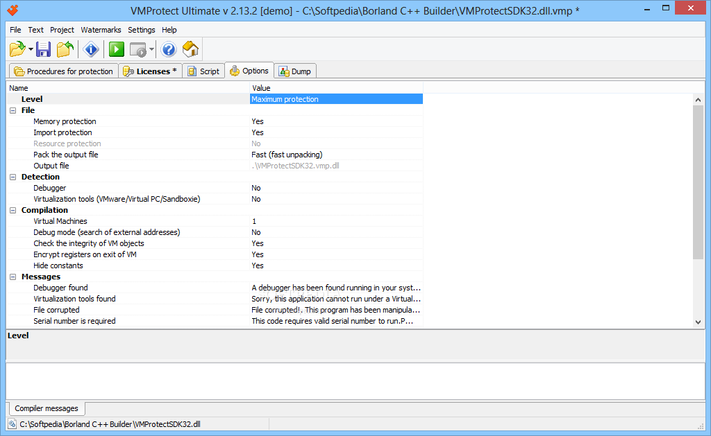Viewport: 711px width, 436px height.
Task: Select the Hide constants row label
Action: [x=58, y=265]
